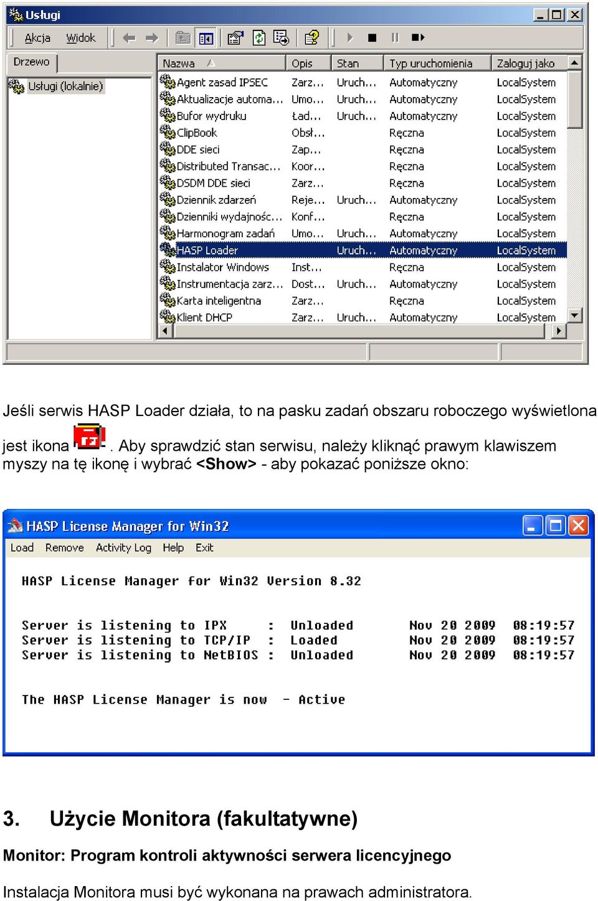Sort by Zaloguj jako column header
The width and height of the screenshot is (598, 901).
pyautogui.click(x=529, y=63)
